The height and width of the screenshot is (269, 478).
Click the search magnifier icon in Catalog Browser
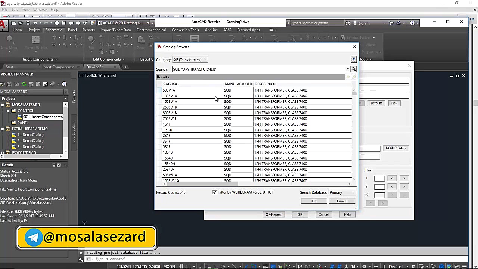click(354, 69)
